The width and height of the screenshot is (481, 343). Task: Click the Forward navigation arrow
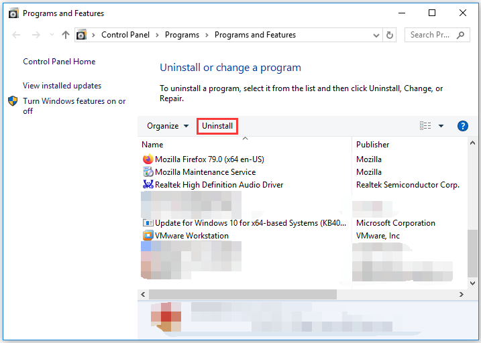pos(36,35)
